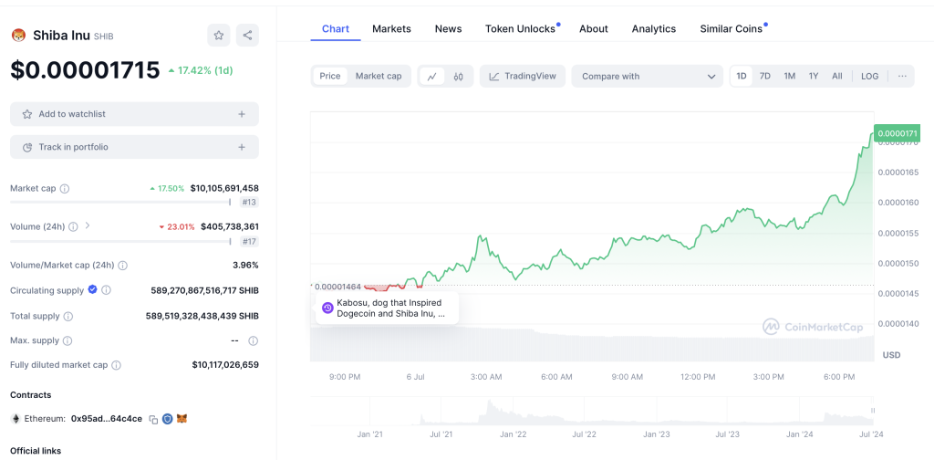Open the About tab
This screenshot has width=934, height=460.
click(x=593, y=28)
